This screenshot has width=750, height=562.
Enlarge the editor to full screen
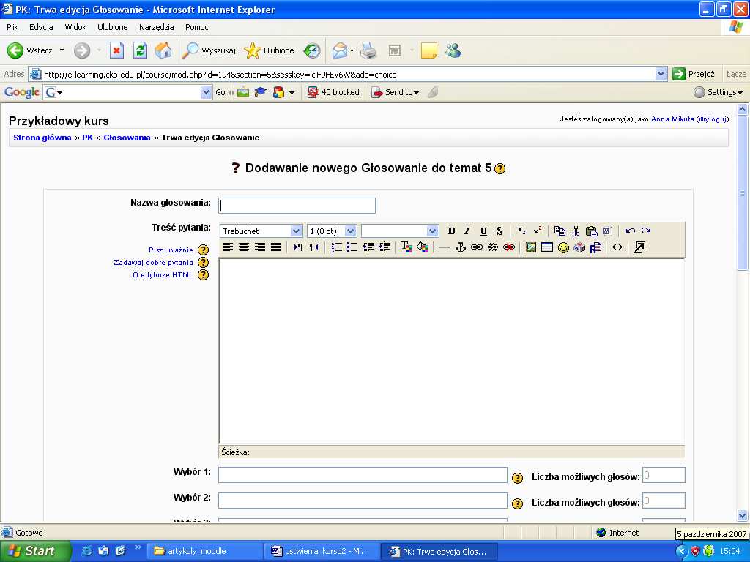tap(639, 247)
